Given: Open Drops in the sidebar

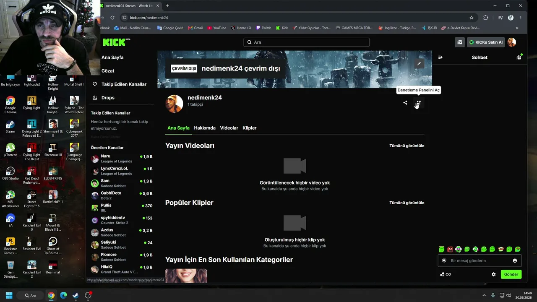Looking at the screenshot, I should click(103, 98).
